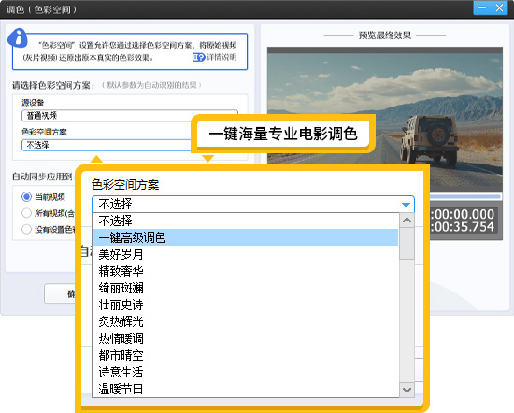This screenshot has width=514, height=413.
Task: Click the scrollbar down arrow in dropdown list
Action: click(x=407, y=390)
